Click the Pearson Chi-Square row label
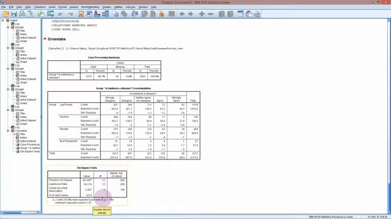Image resolution: width=391 pixels, height=219 pixels. pos(60,180)
